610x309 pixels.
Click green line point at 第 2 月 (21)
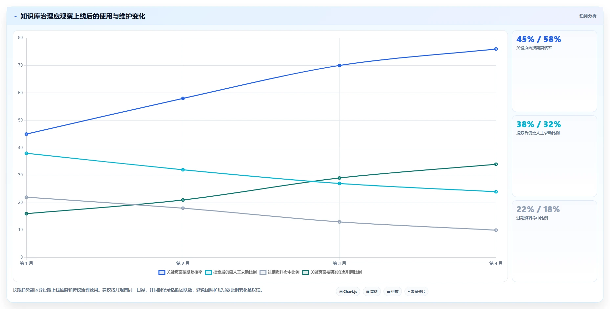(183, 200)
